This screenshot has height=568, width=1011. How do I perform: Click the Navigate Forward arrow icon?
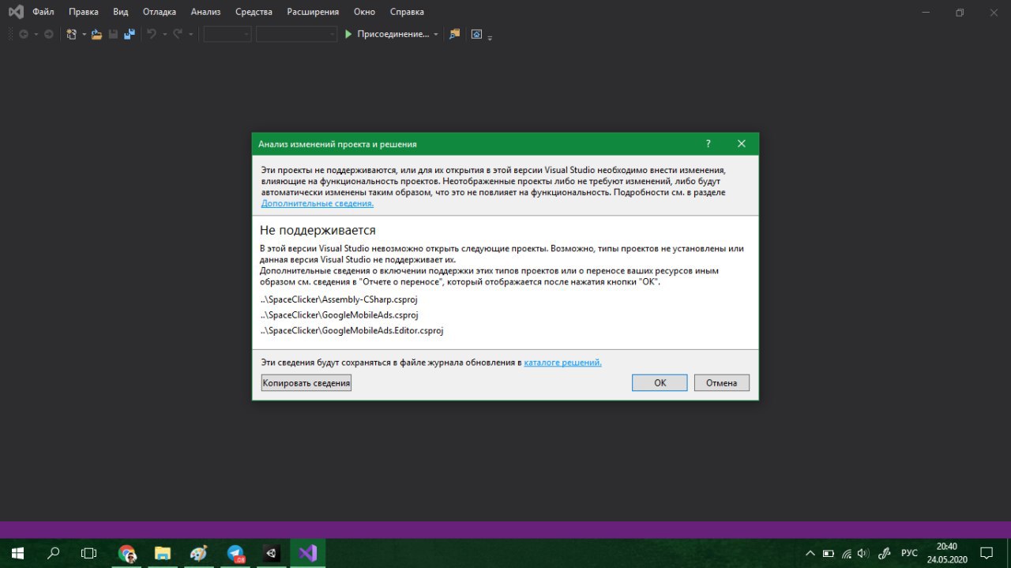pyautogui.click(x=48, y=34)
